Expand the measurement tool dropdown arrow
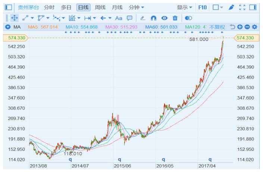 coord(79,18)
